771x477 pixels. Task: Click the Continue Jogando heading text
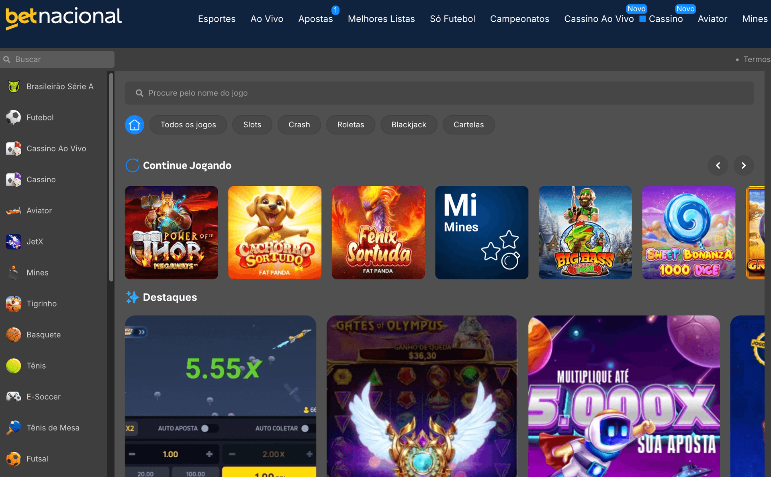[187, 165]
